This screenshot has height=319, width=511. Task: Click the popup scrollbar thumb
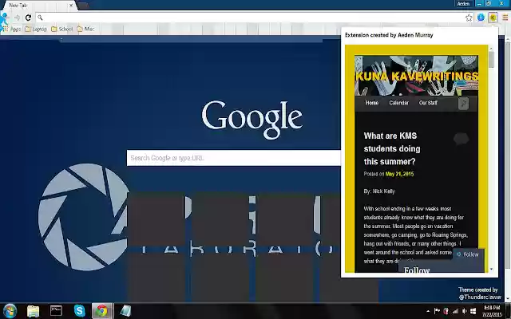tap(491, 60)
